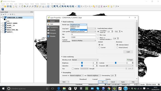Click the Contrast slider handle
161x91 pixels.
tap(116, 63)
